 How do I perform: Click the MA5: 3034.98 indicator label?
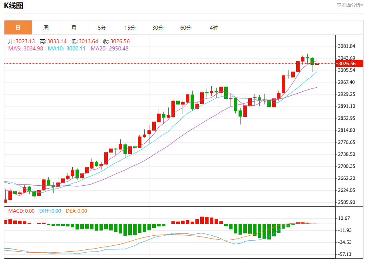click(x=26, y=48)
